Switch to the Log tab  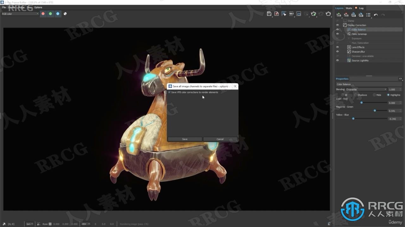(x=361, y=8)
